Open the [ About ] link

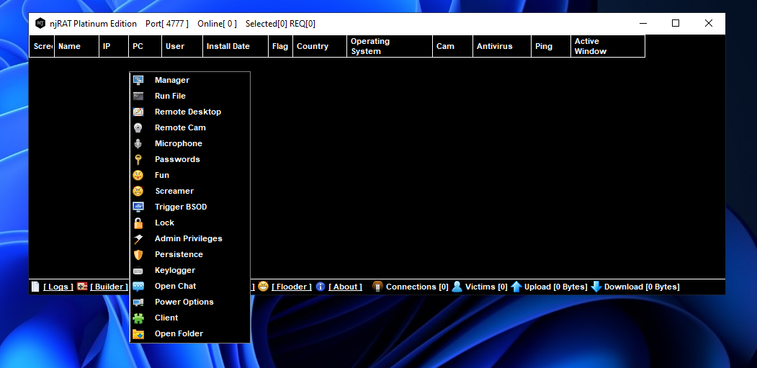pos(345,287)
